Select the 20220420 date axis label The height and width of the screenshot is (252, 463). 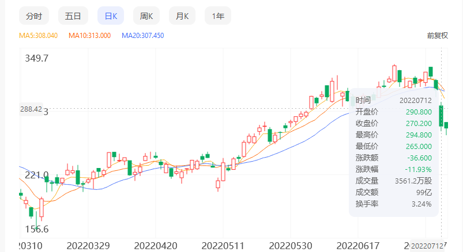pos(157,246)
